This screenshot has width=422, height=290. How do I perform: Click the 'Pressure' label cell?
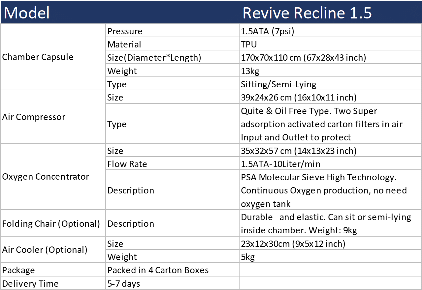click(x=172, y=31)
